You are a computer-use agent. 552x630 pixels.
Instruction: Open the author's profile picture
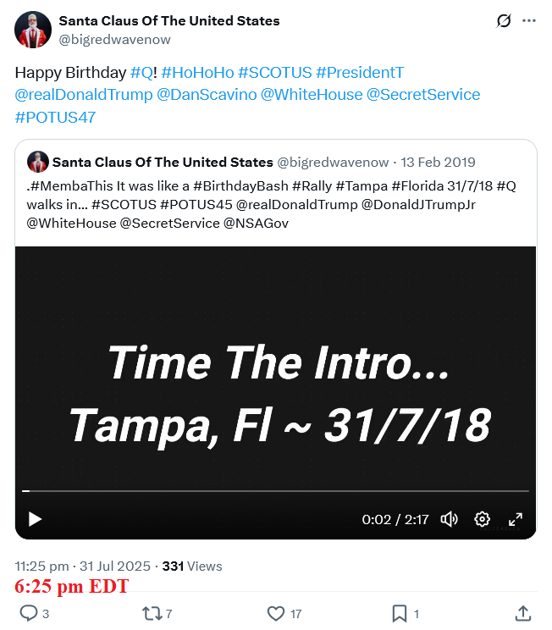click(x=33, y=30)
